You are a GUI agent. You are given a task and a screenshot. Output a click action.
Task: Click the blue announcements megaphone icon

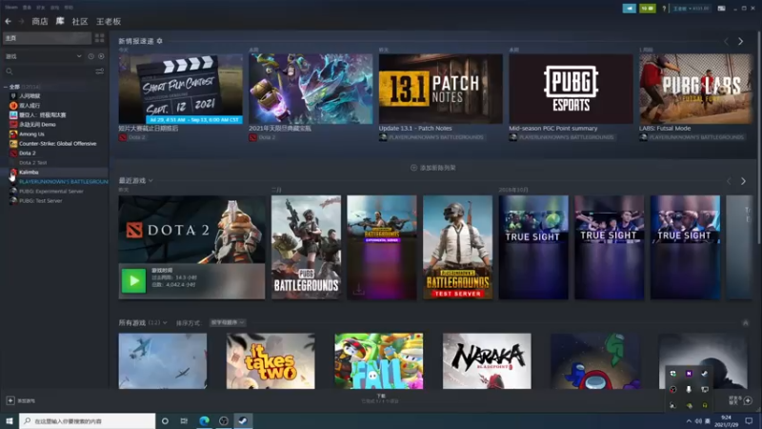click(x=630, y=9)
